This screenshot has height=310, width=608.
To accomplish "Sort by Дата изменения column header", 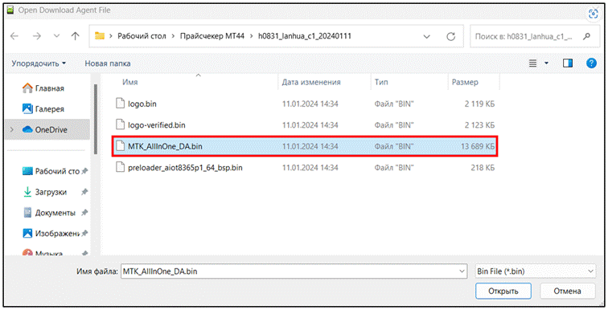I will [311, 82].
